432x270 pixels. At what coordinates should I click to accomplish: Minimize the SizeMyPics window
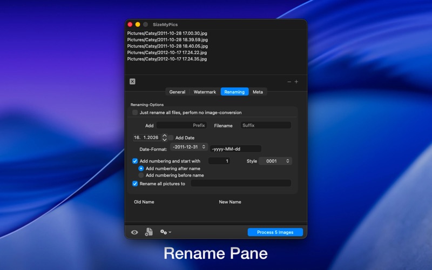click(x=138, y=24)
